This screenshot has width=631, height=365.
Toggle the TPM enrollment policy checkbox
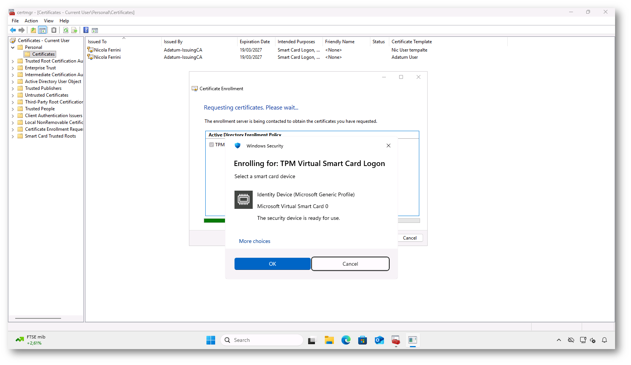211,145
